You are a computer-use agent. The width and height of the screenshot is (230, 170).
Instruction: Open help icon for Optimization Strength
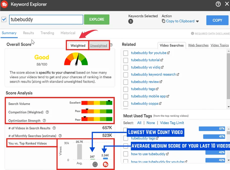click(44, 120)
